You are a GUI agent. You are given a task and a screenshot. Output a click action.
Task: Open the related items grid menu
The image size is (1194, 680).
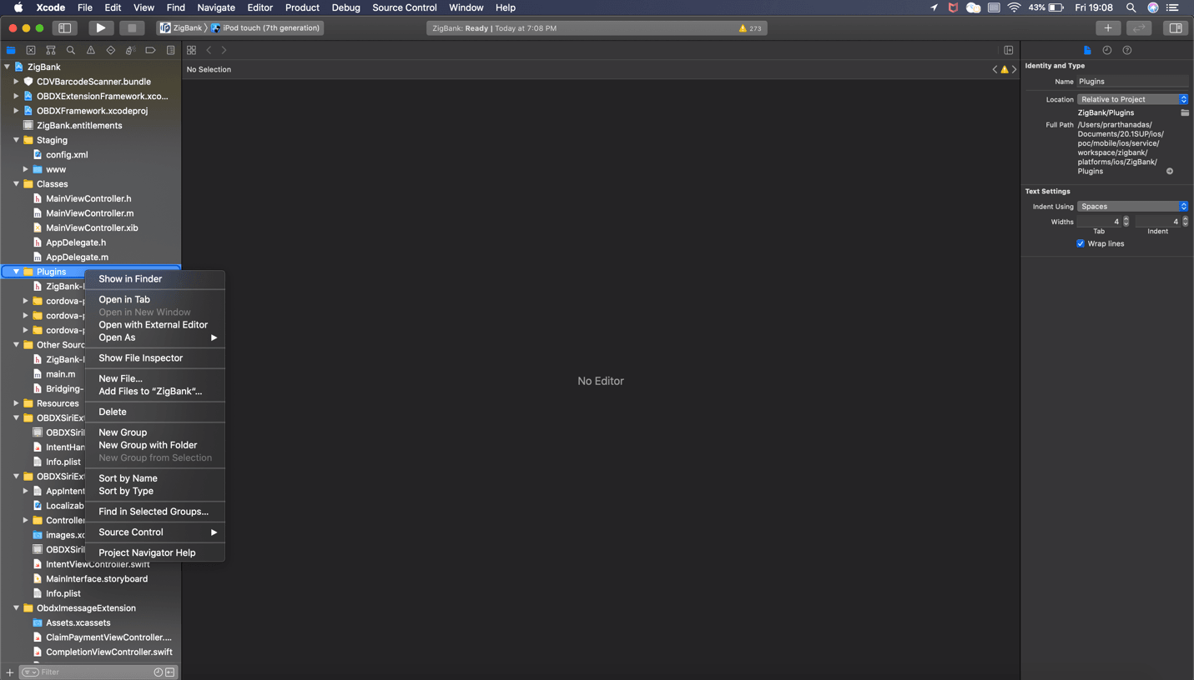click(191, 50)
